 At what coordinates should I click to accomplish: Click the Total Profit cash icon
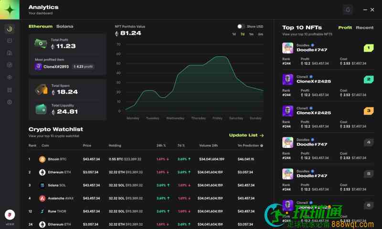(41, 44)
